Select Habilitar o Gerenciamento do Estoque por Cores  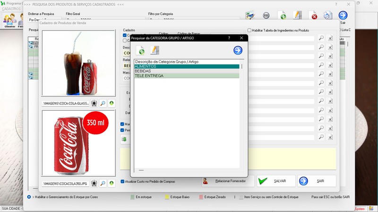point(29,197)
